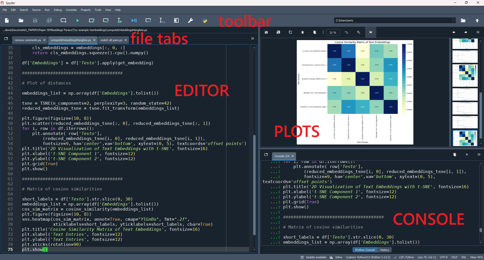Viewport: 484px width, 260px height.
Task: Save the current file via toolbar
Action: (x=35, y=20)
